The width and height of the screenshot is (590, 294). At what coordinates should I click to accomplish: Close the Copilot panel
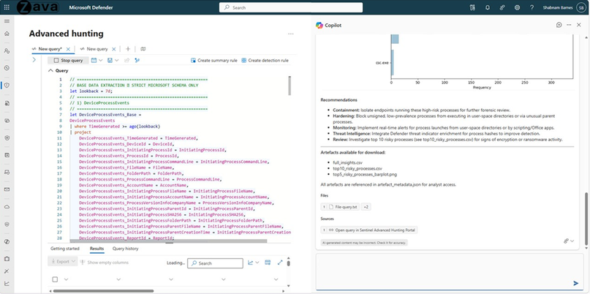pos(579,25)
